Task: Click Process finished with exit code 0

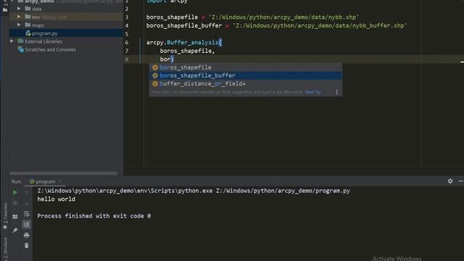Action: click(94, 216)
